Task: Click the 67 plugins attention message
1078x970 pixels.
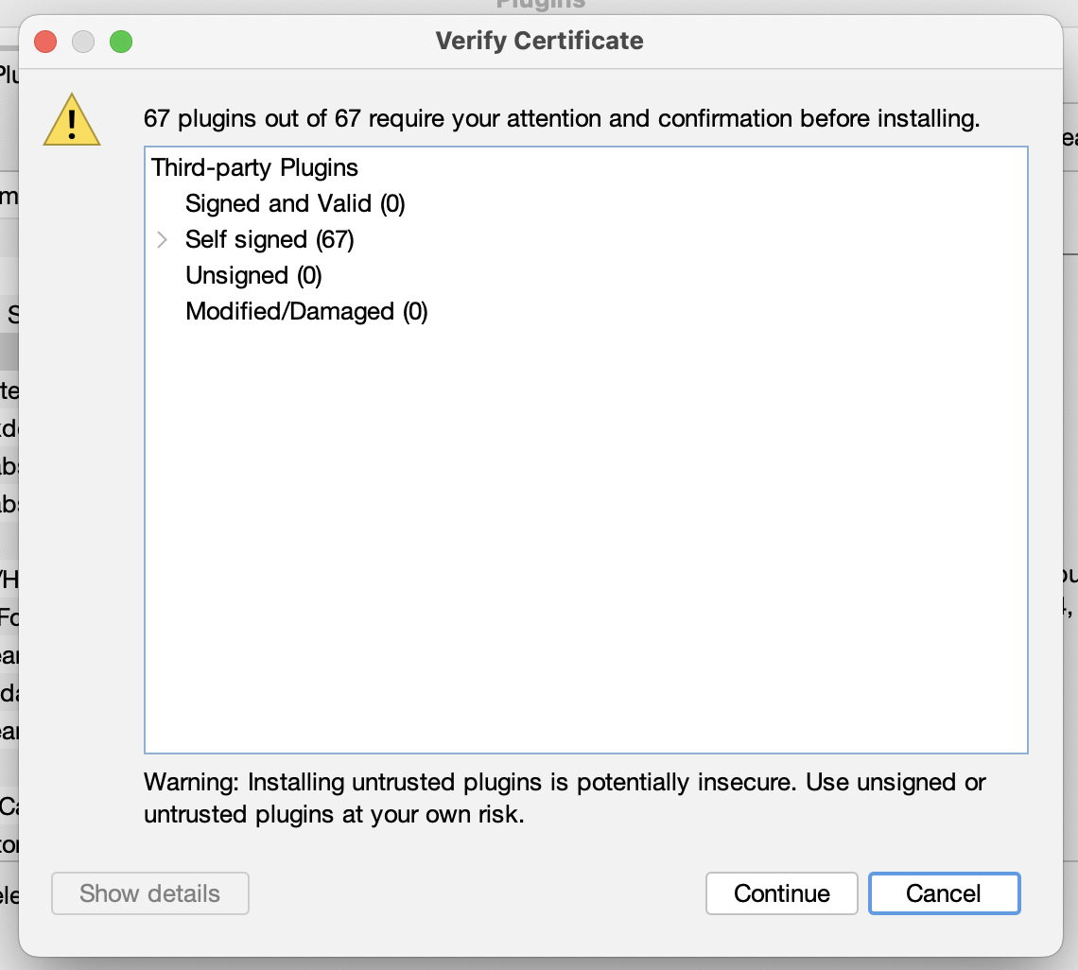Action: click(x=562, y=119)
